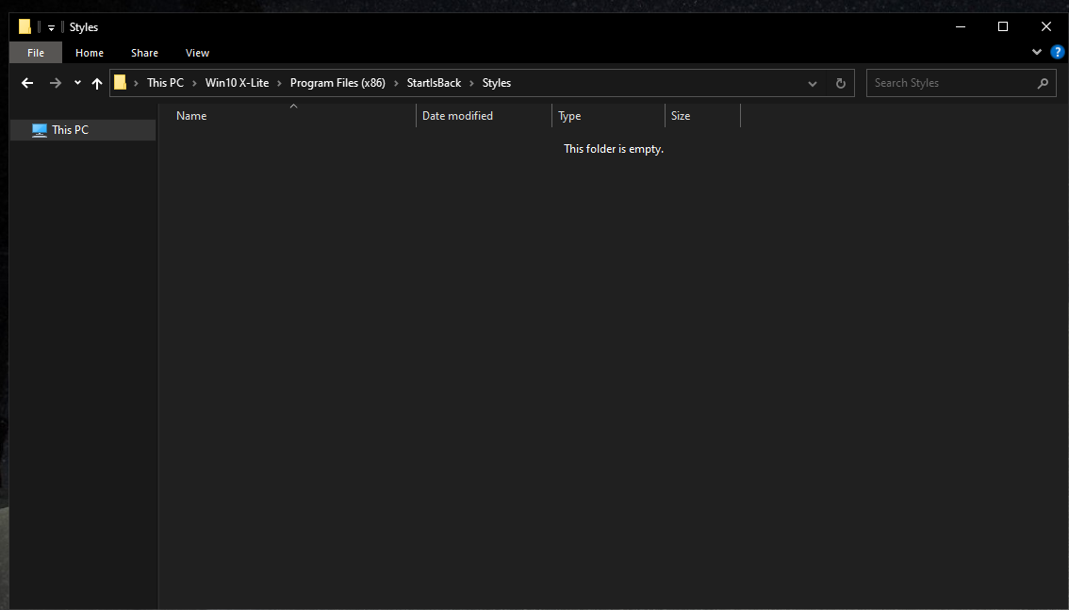This screenshot has width=1069, height=610.
Task: Open the recent locations dropdown arrow
Action: point(77,83)
